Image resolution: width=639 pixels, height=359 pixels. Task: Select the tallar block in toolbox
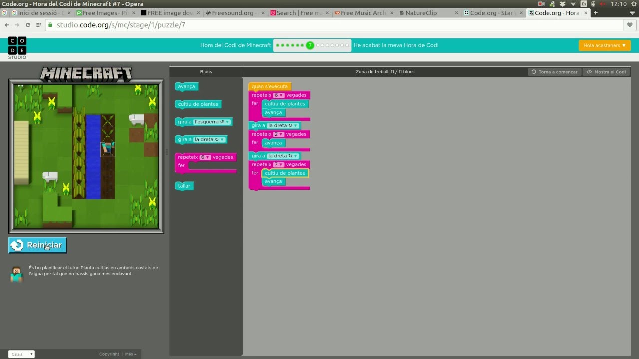184,186
